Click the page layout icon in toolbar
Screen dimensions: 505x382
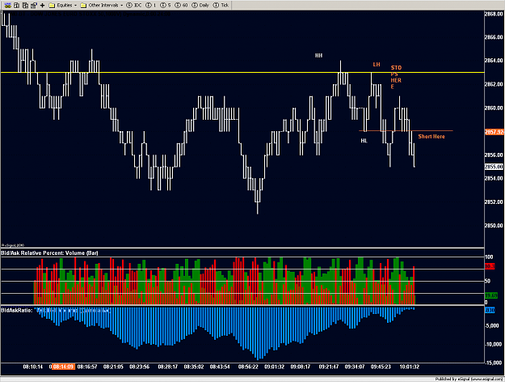(x=16, y=5)
